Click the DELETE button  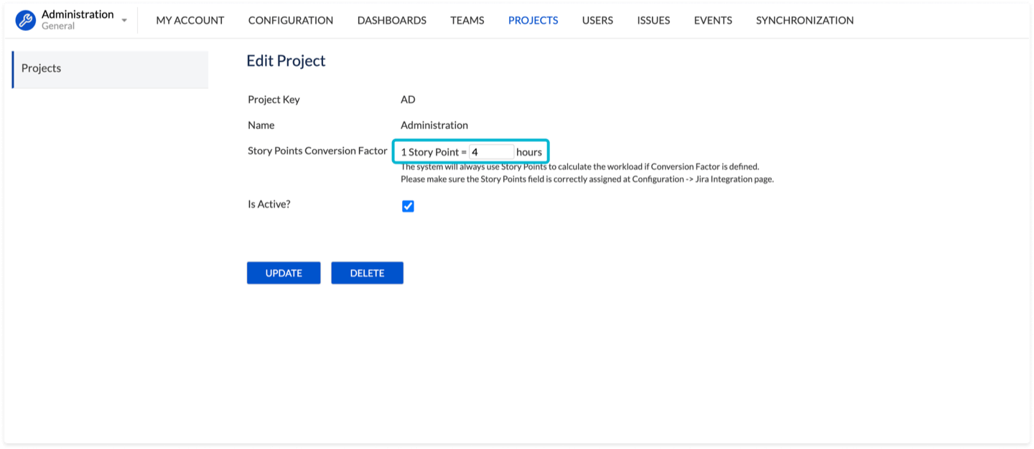[x=367, y=273]
